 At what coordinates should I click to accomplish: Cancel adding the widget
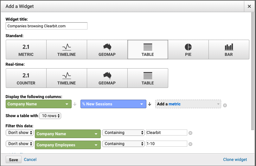point(30,159)
